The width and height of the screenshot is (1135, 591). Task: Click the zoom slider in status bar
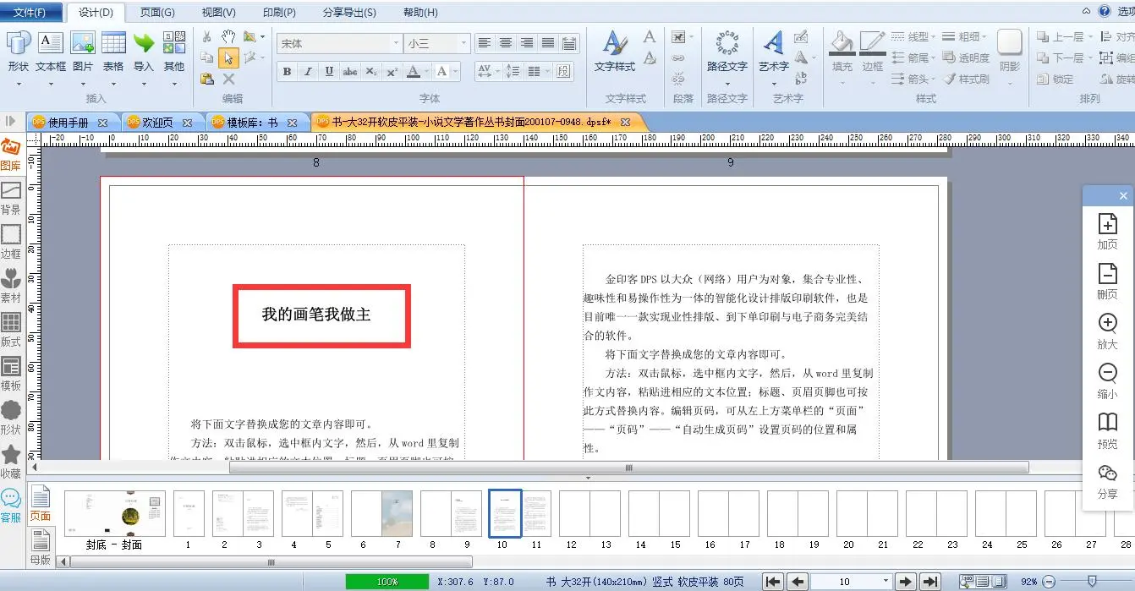[x=1091, y=582]
